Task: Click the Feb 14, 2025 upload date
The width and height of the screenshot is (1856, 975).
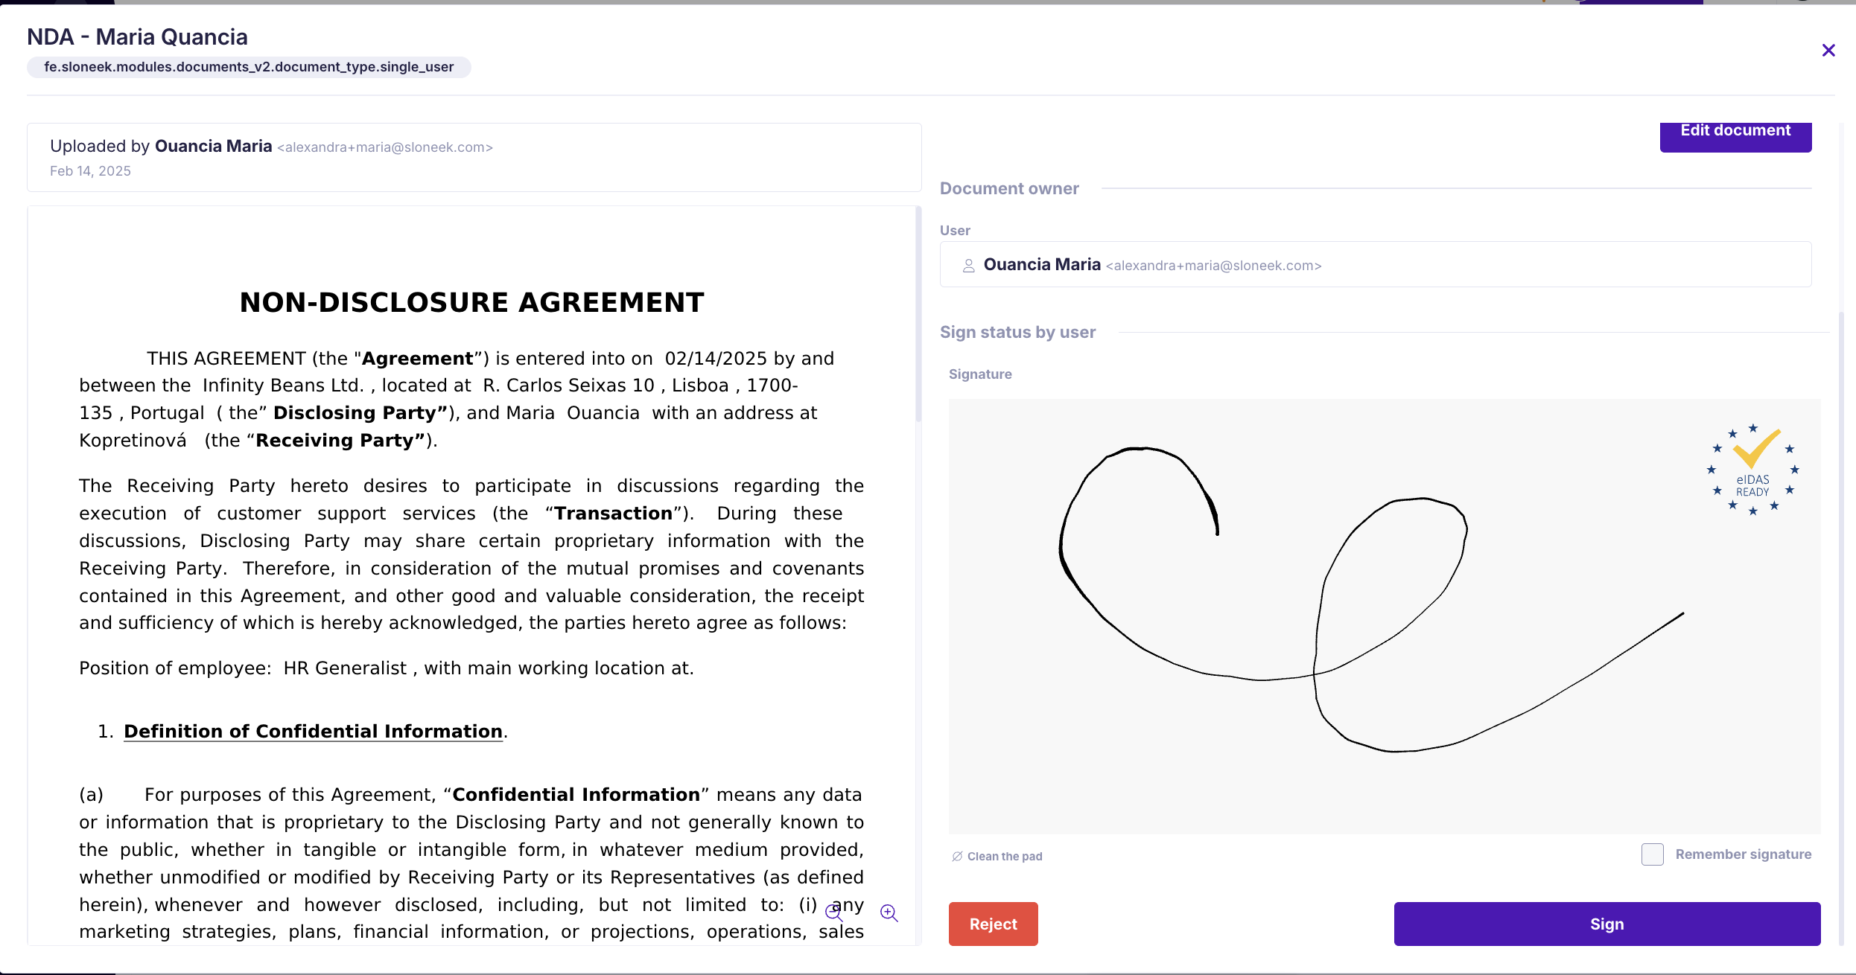Action: 90,171
